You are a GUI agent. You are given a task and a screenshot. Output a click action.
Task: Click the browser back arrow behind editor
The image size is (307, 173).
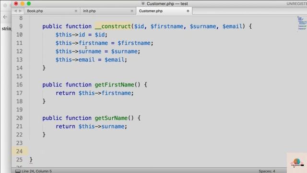click(5, 17)
